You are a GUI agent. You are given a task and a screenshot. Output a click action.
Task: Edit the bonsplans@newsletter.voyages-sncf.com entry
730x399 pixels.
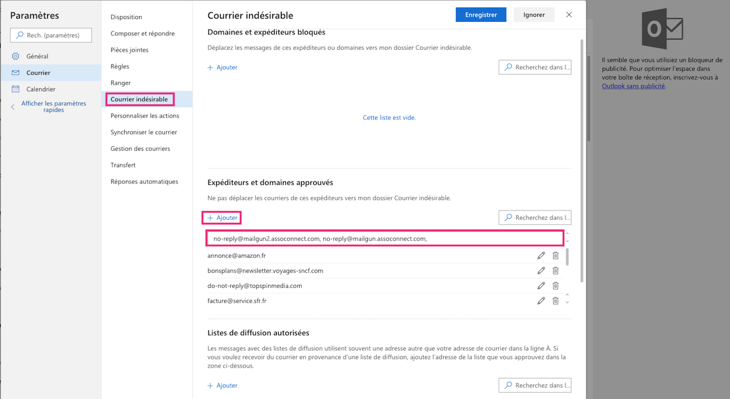(541, 270)
